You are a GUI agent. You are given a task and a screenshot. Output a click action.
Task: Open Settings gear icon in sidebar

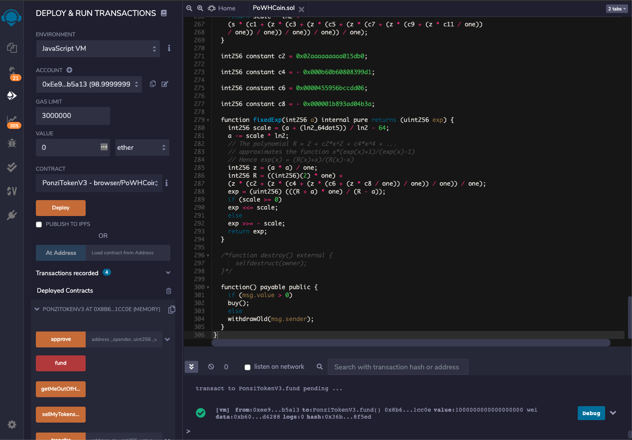[x=12, y=425]
